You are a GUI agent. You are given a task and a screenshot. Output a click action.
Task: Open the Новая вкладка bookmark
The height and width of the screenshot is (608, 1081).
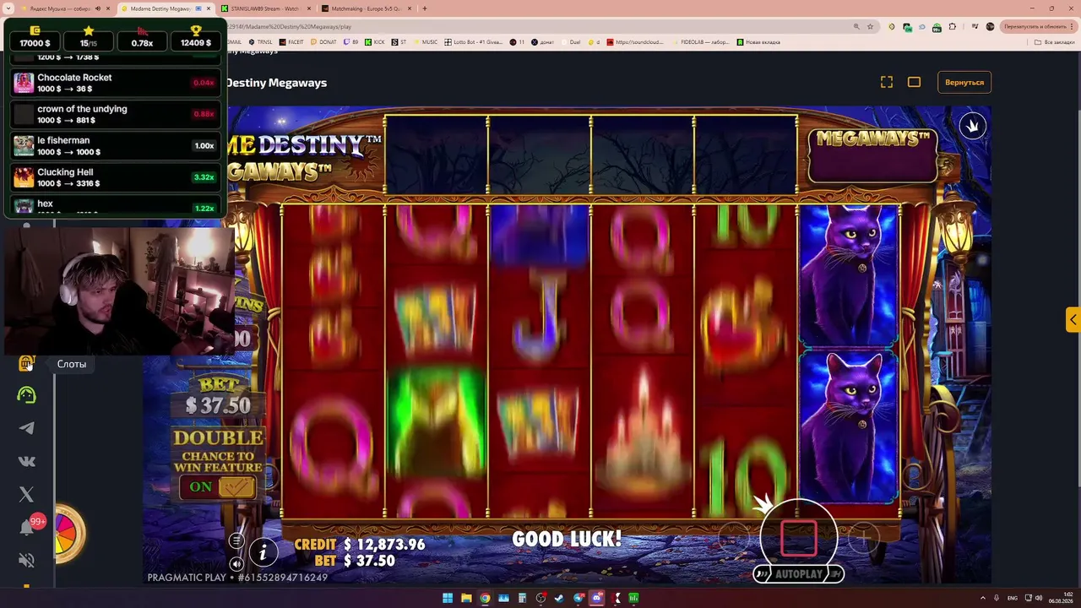(x=758, y=42)
